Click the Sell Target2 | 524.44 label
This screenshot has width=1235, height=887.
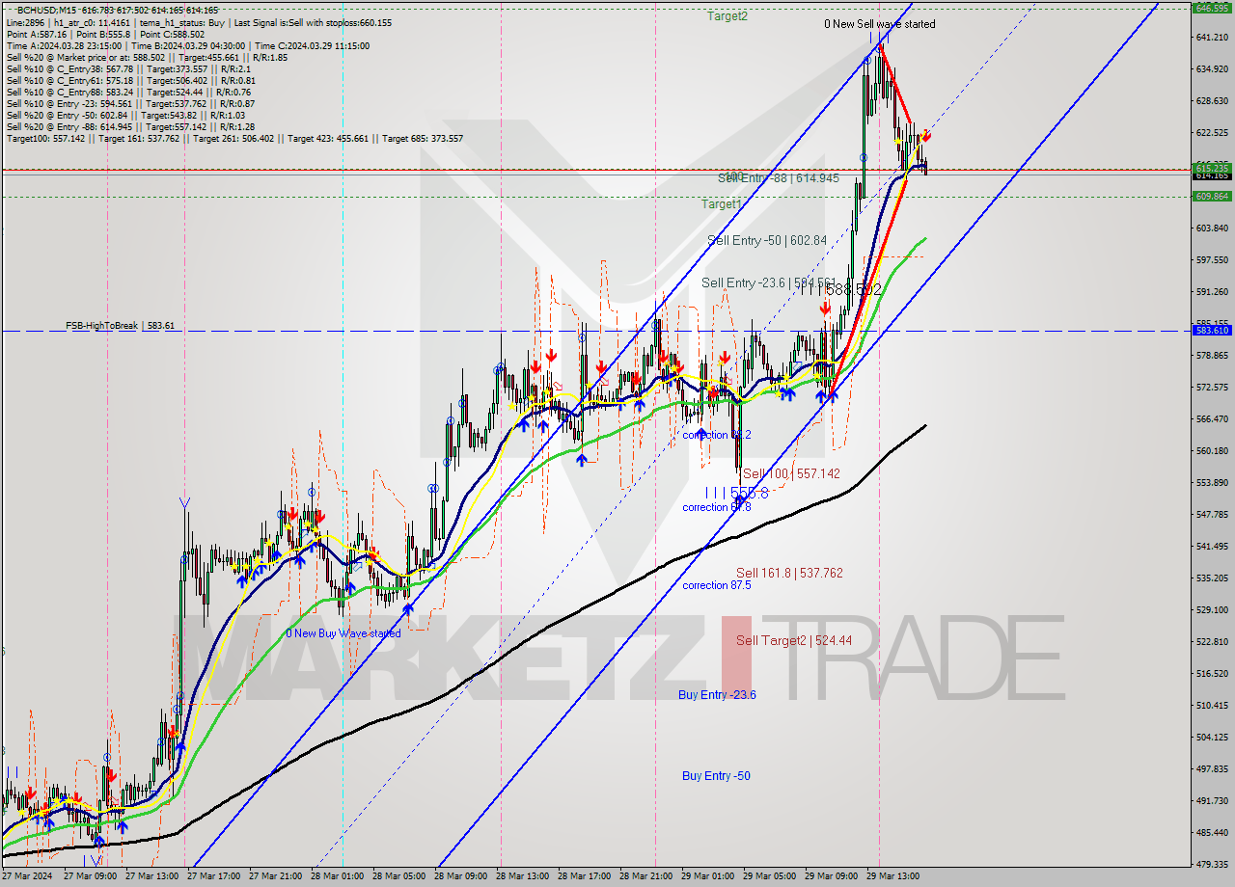tap(794, 640)
